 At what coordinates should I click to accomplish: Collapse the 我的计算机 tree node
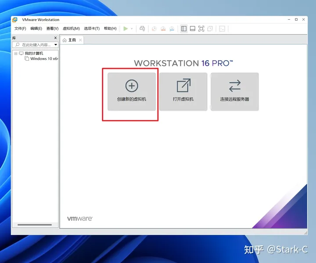(x=16, y=54)
